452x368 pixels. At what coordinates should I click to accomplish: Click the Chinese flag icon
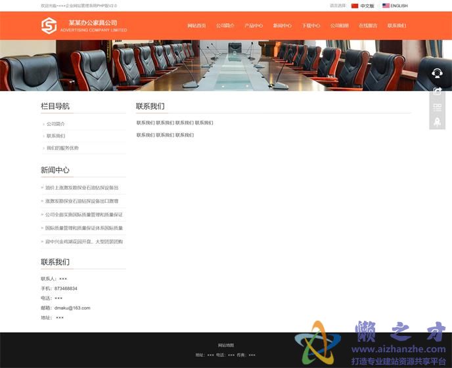(355, 6)
